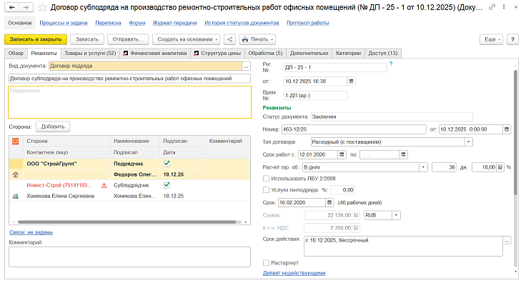The width and height of the screenshot is (526, 283).
Task: Add document to favorites with star icon
Action: [42, 7]
